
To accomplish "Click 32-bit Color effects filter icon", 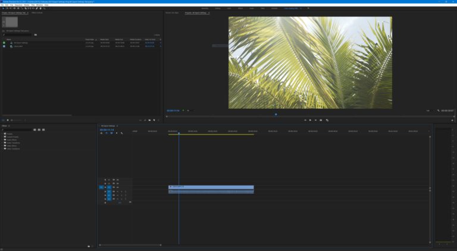I will (x=39, y=130).
